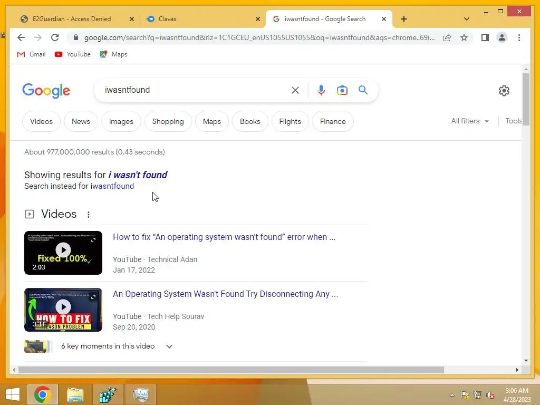
Task: Submit search with magnifier icon
Action: 363,90
